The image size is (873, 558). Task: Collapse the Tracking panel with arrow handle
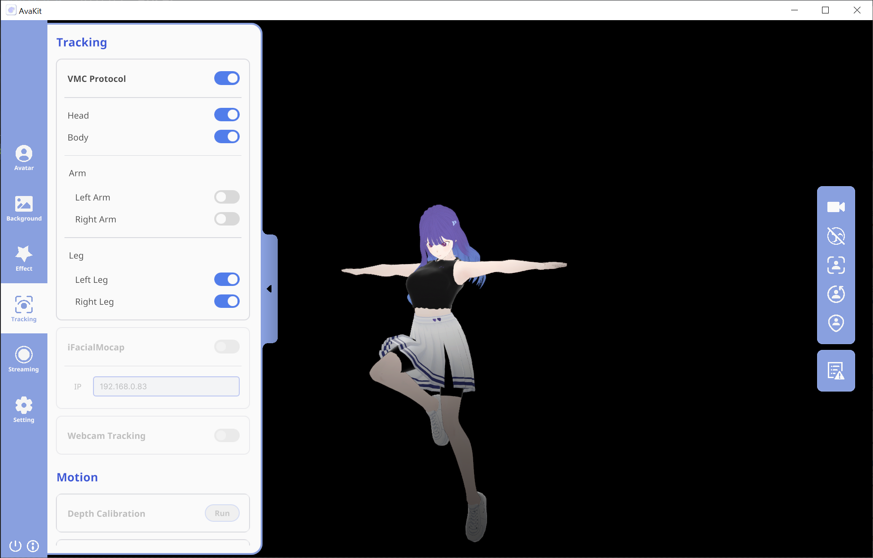[x=269, y=289]
